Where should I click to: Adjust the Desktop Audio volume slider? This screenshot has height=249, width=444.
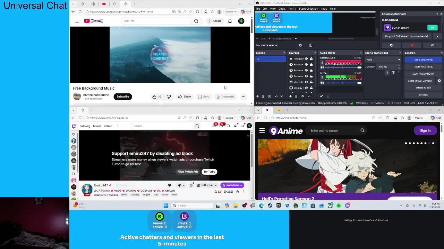343,67
